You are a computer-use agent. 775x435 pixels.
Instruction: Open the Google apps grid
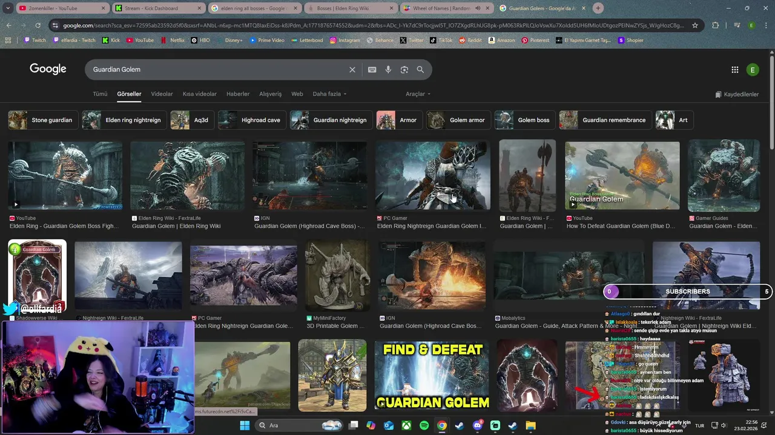(735, 69)
